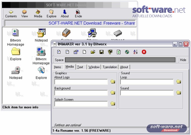This screenshot has width=191, height=135.
Task: Click the Background path input field
Action: [x=81, y=93]
